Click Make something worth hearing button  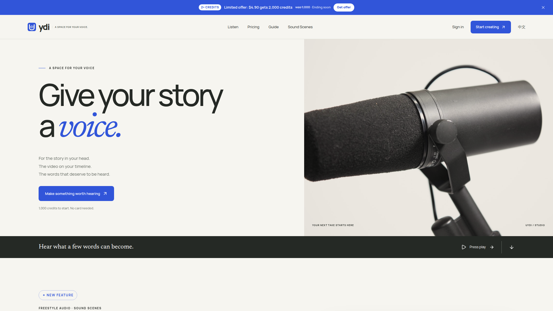pos(76,194)
